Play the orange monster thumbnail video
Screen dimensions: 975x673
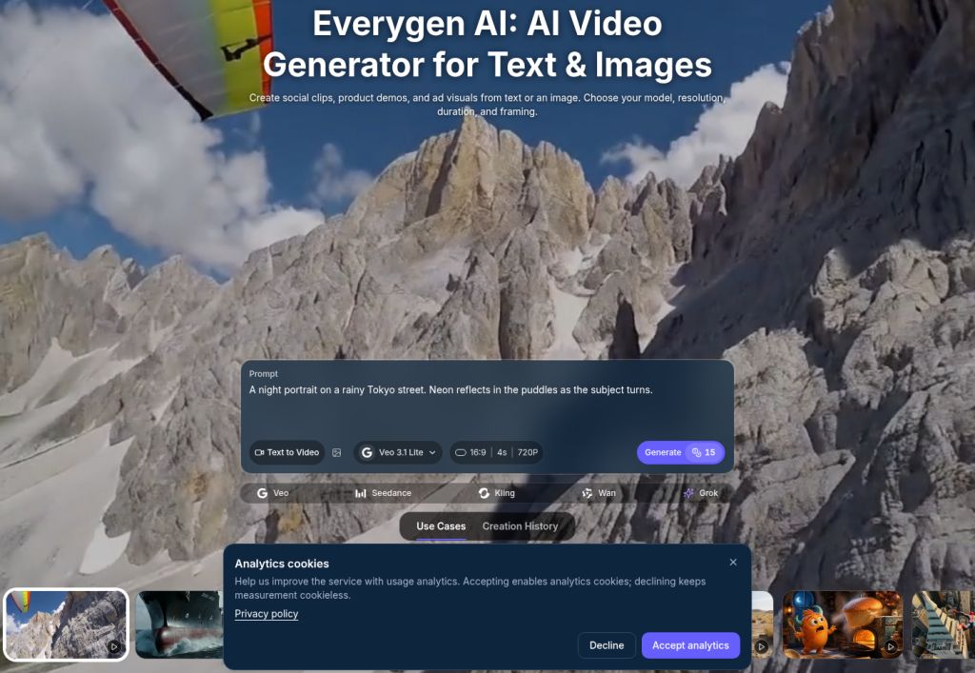(890, 647)
